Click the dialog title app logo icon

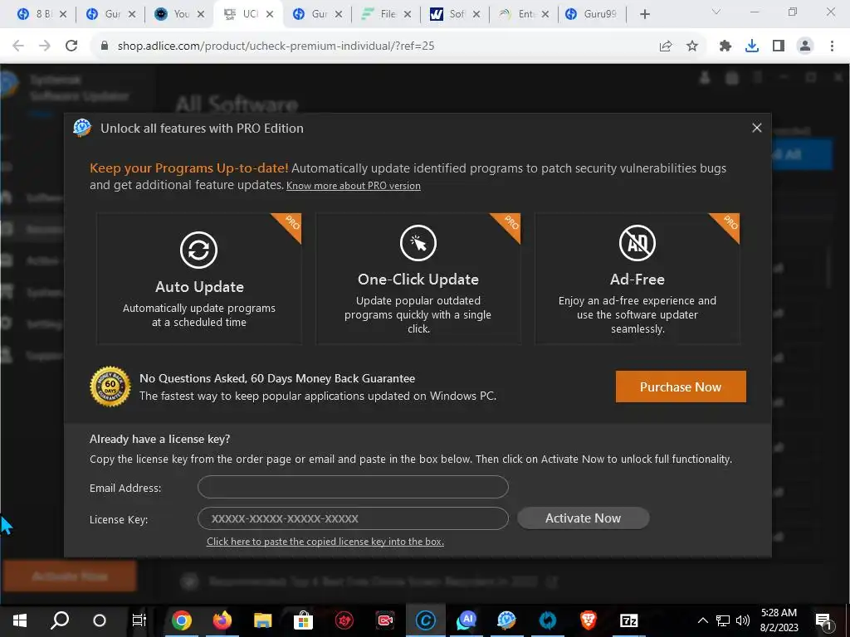click(x=82, y=128)
